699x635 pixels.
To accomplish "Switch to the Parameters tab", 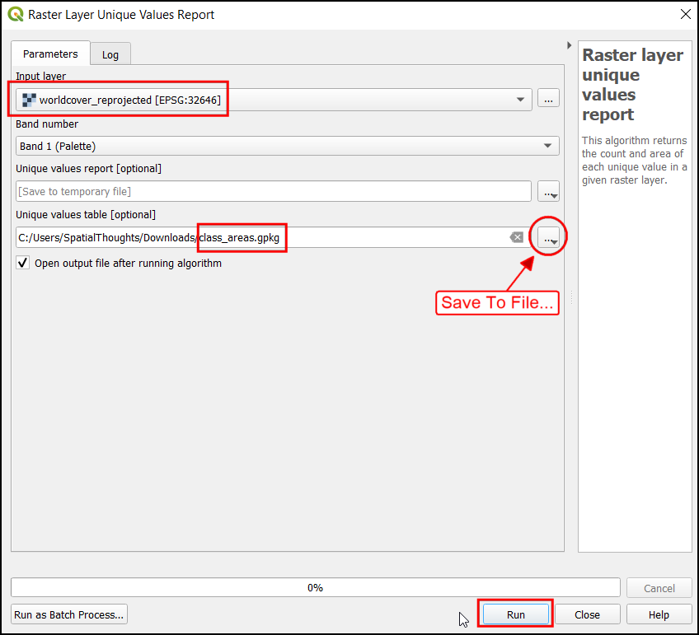I will tap(50, 54).
